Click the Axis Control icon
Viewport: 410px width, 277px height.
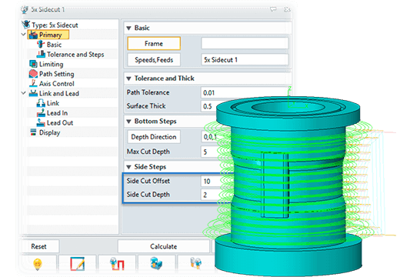(33, 83)
